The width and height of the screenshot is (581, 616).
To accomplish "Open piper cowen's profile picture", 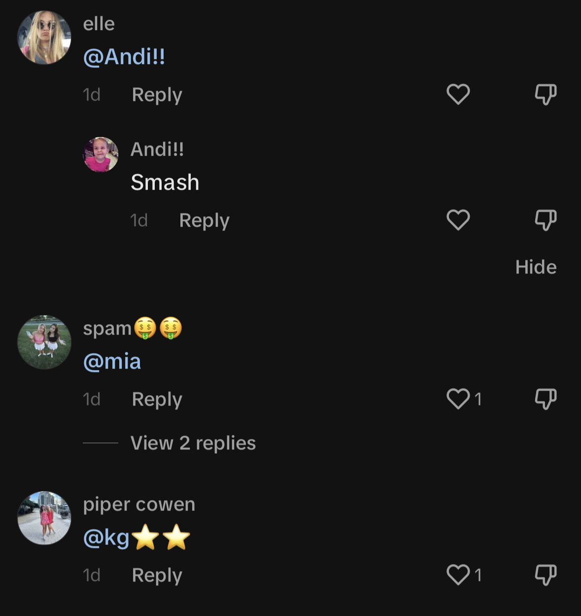I will (x=44, y=518).
